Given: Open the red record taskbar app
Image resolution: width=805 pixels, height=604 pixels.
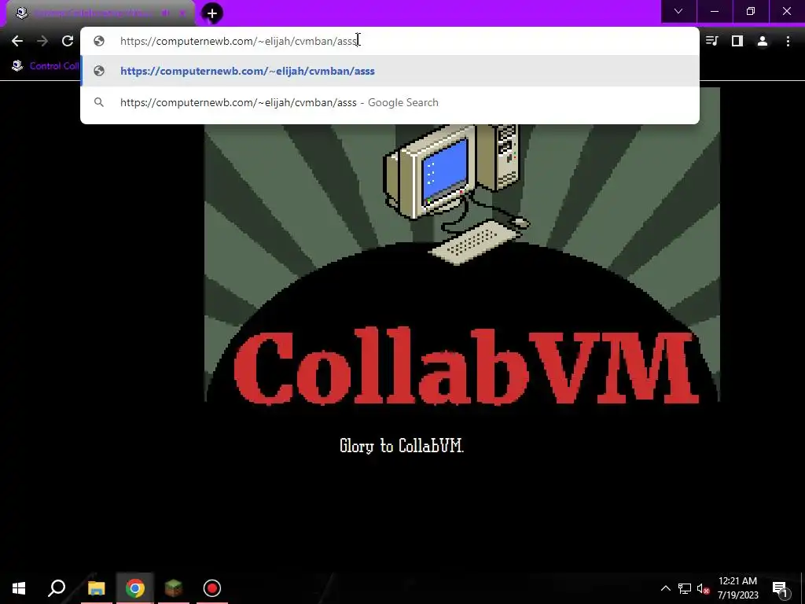Looking at the screenshot, I should pyautogui.click(x=212, y=588).
